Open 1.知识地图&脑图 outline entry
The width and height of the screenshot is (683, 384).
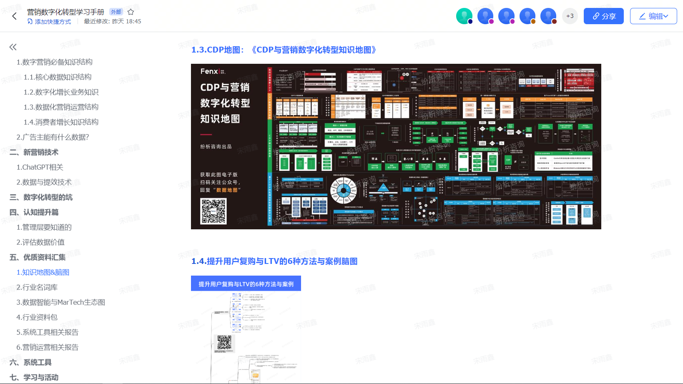coord(43,272)
